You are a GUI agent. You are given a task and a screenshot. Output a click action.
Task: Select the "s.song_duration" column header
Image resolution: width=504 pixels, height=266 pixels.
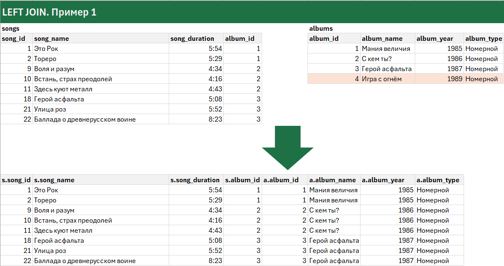(x=196, y=180)
